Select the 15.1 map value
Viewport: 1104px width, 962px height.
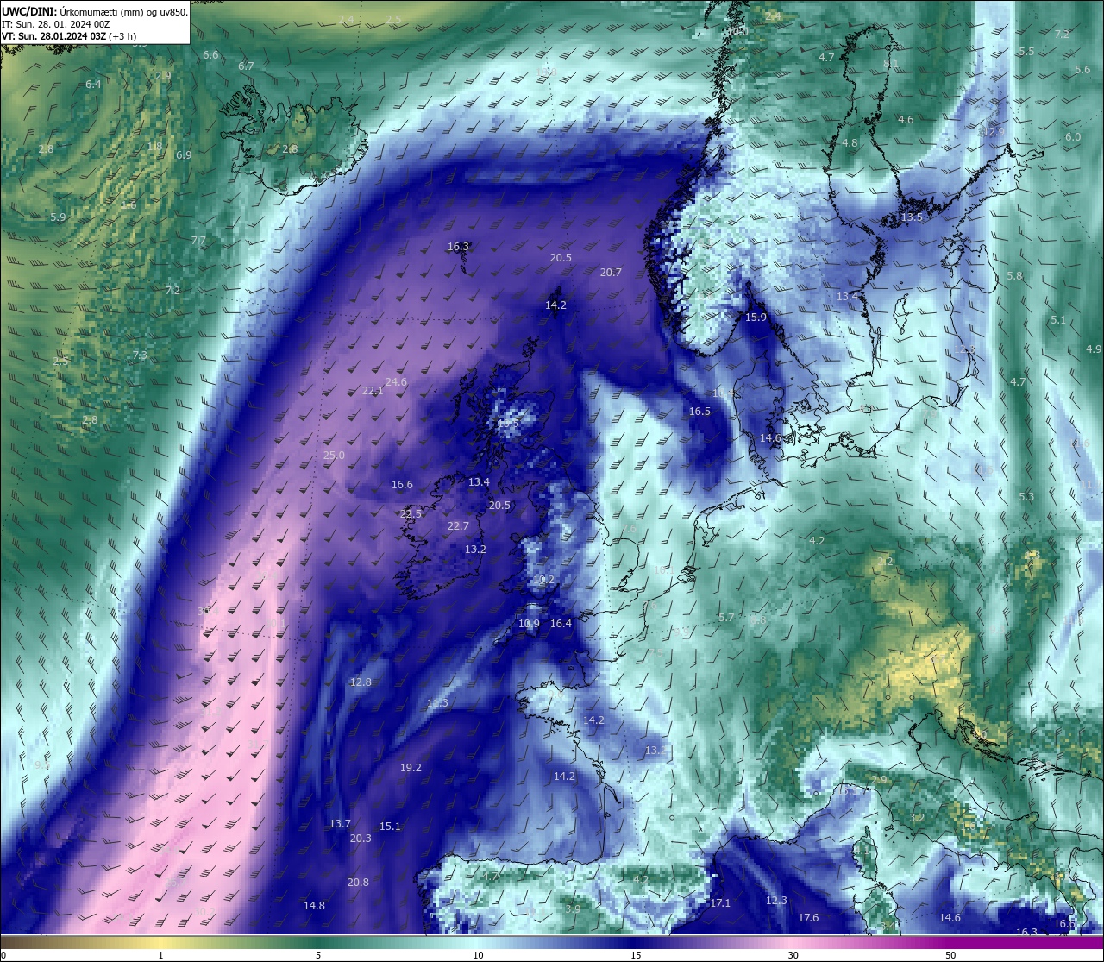coord(390,826)
